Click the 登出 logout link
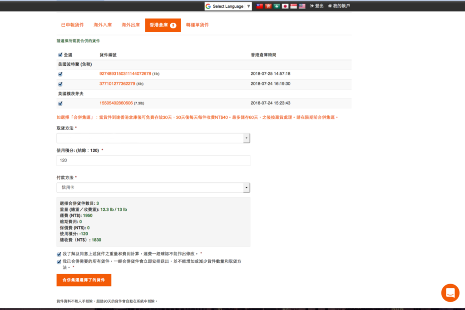Image resolution: width=465 pixels, height=310 pixels. tap(317, 6)
